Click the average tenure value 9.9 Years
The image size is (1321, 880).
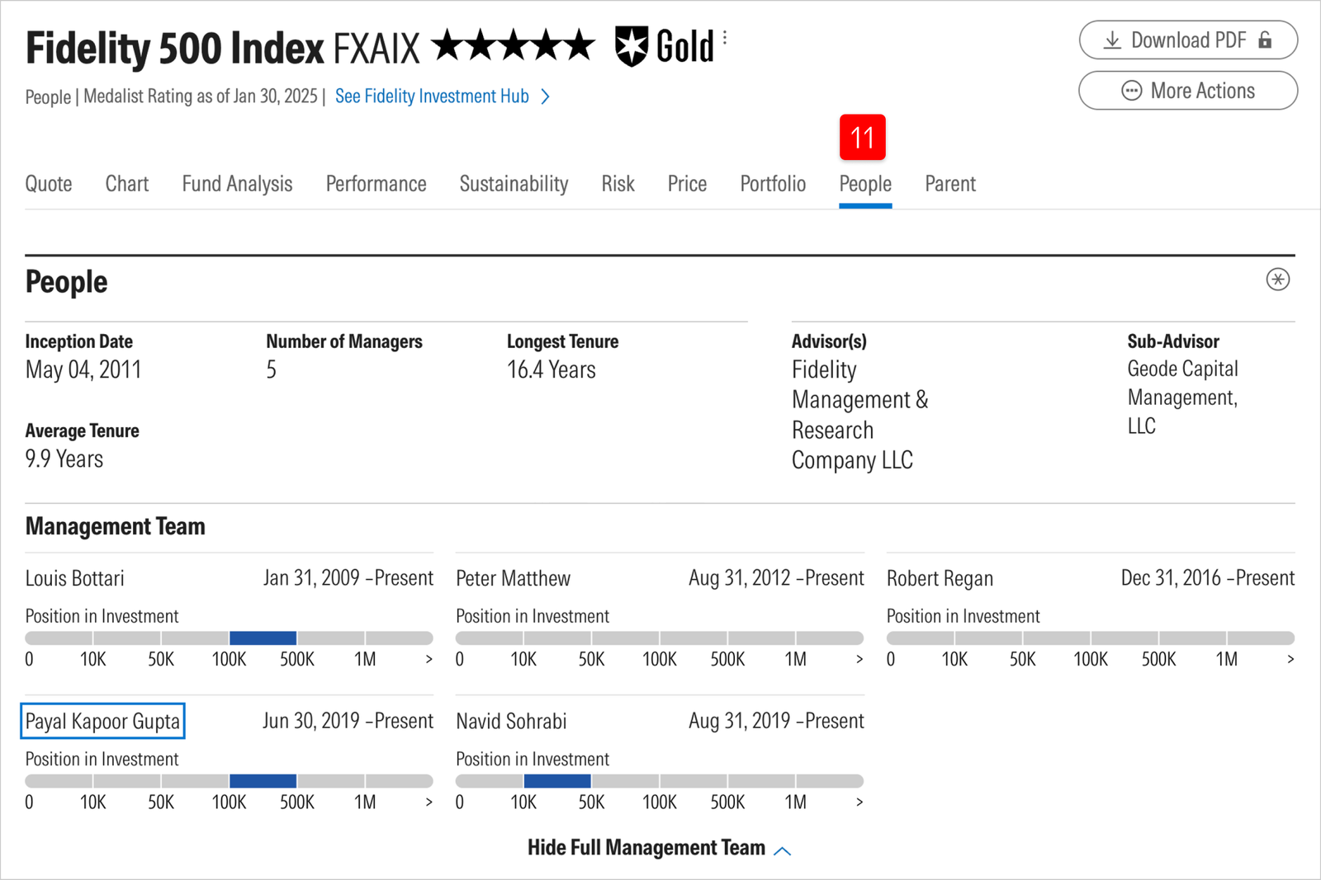point(64,459)
